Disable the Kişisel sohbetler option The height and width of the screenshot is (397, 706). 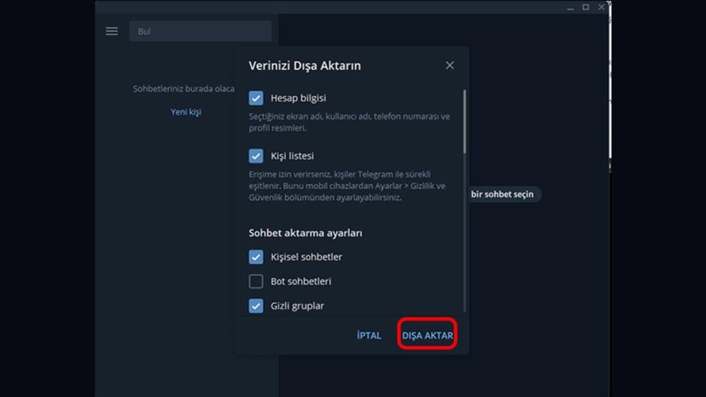click(x=256, y=257)
